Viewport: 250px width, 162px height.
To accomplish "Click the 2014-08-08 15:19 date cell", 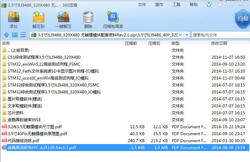I will point(228,148).
